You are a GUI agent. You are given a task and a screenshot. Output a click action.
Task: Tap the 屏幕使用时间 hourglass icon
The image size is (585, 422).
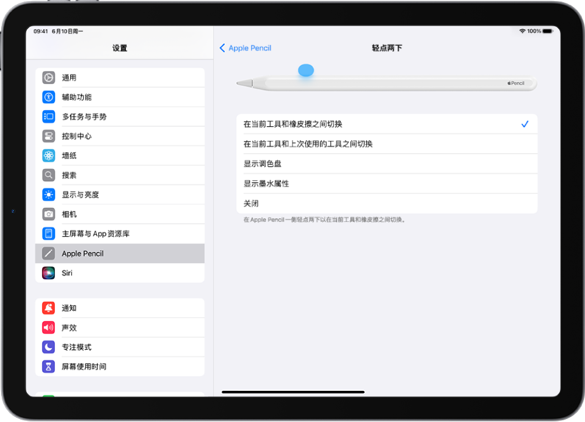coord(48,367)
